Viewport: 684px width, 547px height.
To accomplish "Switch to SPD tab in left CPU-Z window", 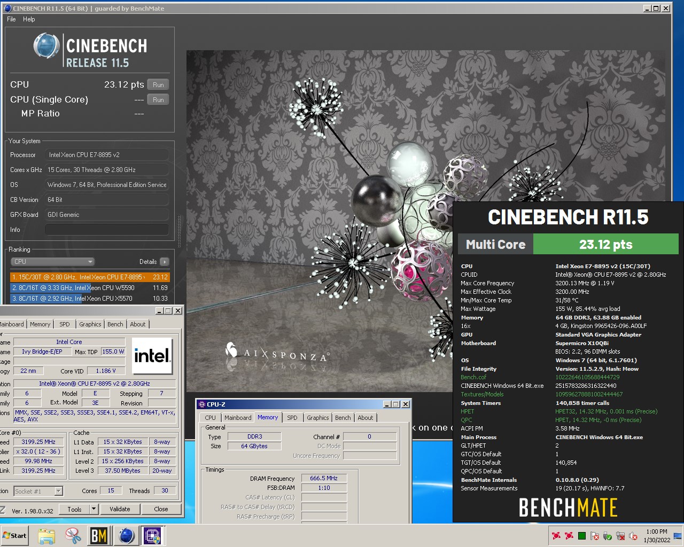I will point(65,324).
